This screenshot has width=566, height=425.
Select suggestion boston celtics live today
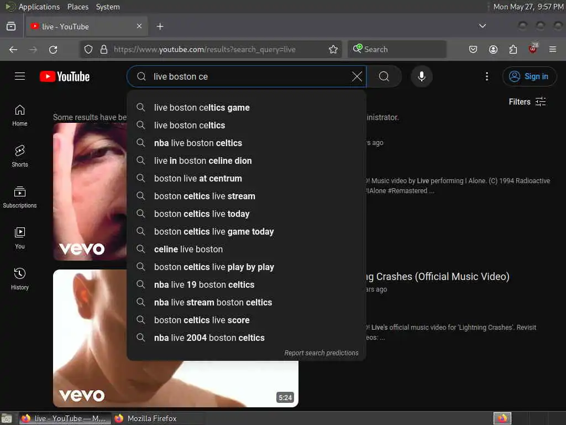[x=247, y=214]
